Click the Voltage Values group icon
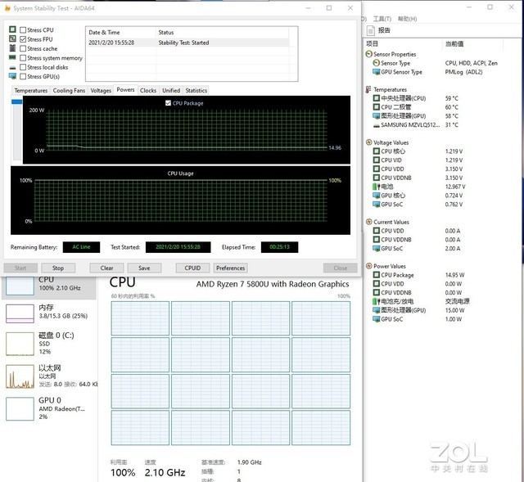The width and height of the screenshot is (524, 482). [369, 142]
